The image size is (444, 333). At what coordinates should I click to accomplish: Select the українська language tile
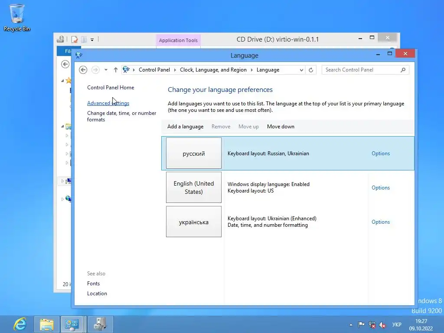coord(194,222)
